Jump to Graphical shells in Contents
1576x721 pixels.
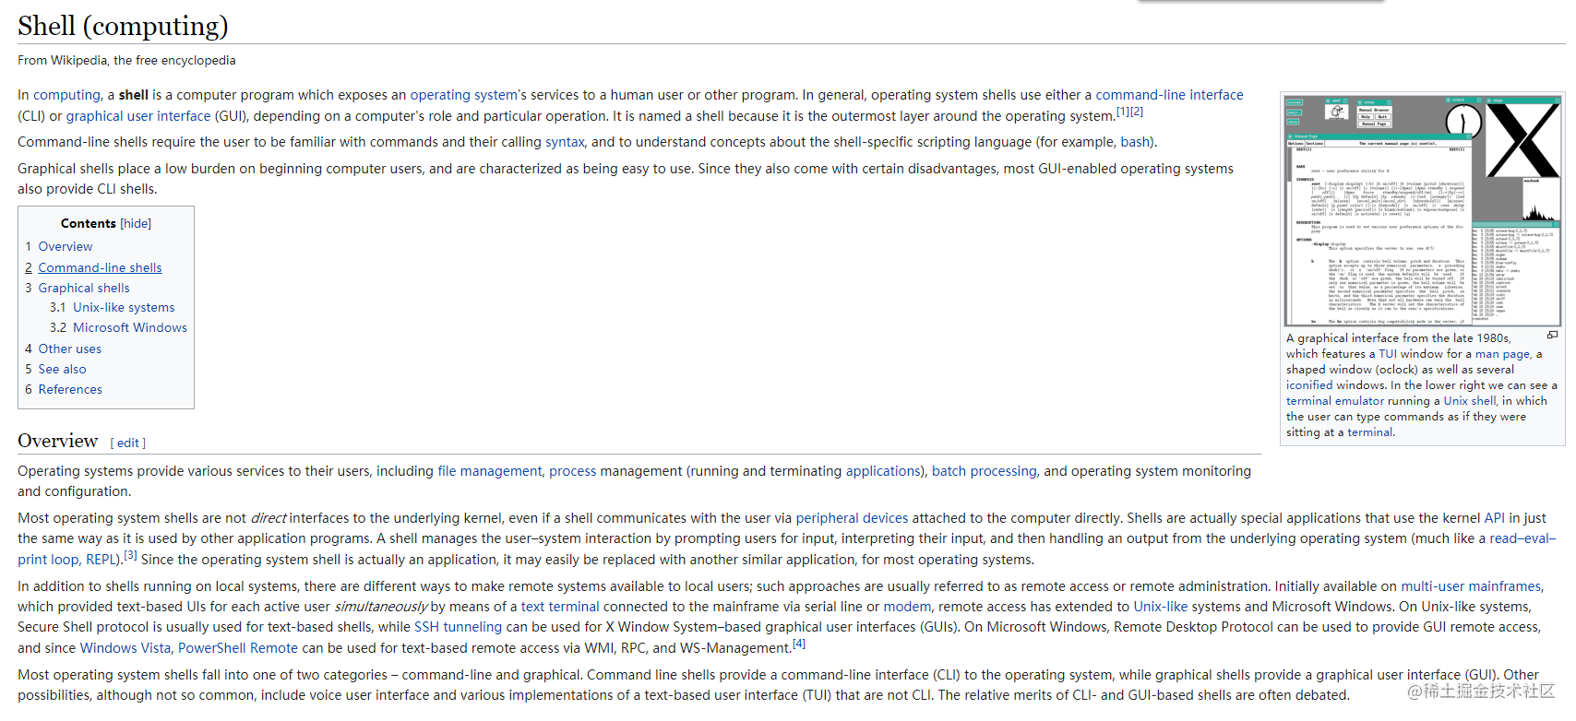point(84,288)
